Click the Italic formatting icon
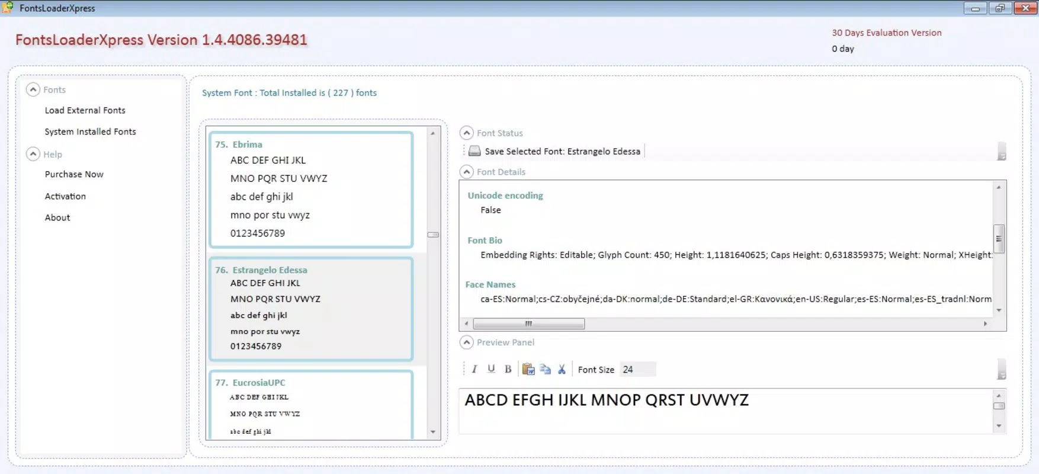The height and width of the screenshot is (474, 1039). [474, 369]
